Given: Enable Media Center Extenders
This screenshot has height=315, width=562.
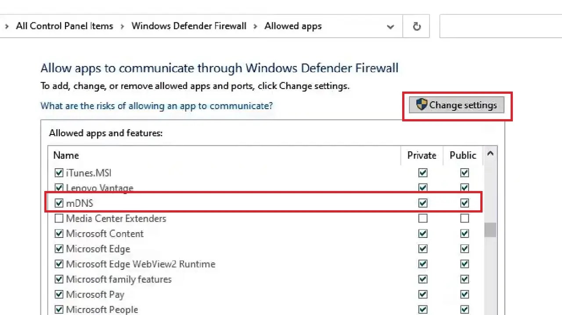Looking at the screenshot, I should (x=59, y=218).
